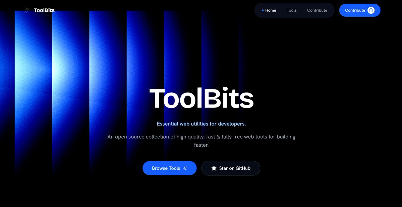Screen dimensions: 402x207
Task: Open the Tools page from the navbar
Action: pos(291,10)
